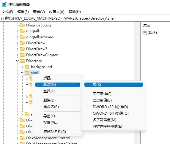Expand the DirectDraw7 key
Screen dimensions: 170x144
17,49
